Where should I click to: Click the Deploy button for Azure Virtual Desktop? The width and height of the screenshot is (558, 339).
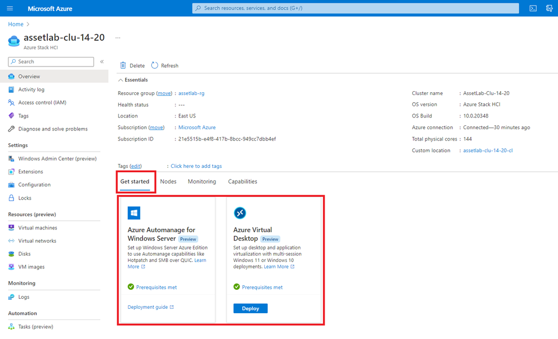click(x=251, y=308)
